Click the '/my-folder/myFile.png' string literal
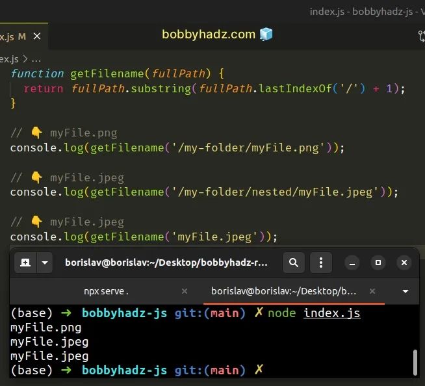Viewport: 425px width, 386px height. point(248,148)
